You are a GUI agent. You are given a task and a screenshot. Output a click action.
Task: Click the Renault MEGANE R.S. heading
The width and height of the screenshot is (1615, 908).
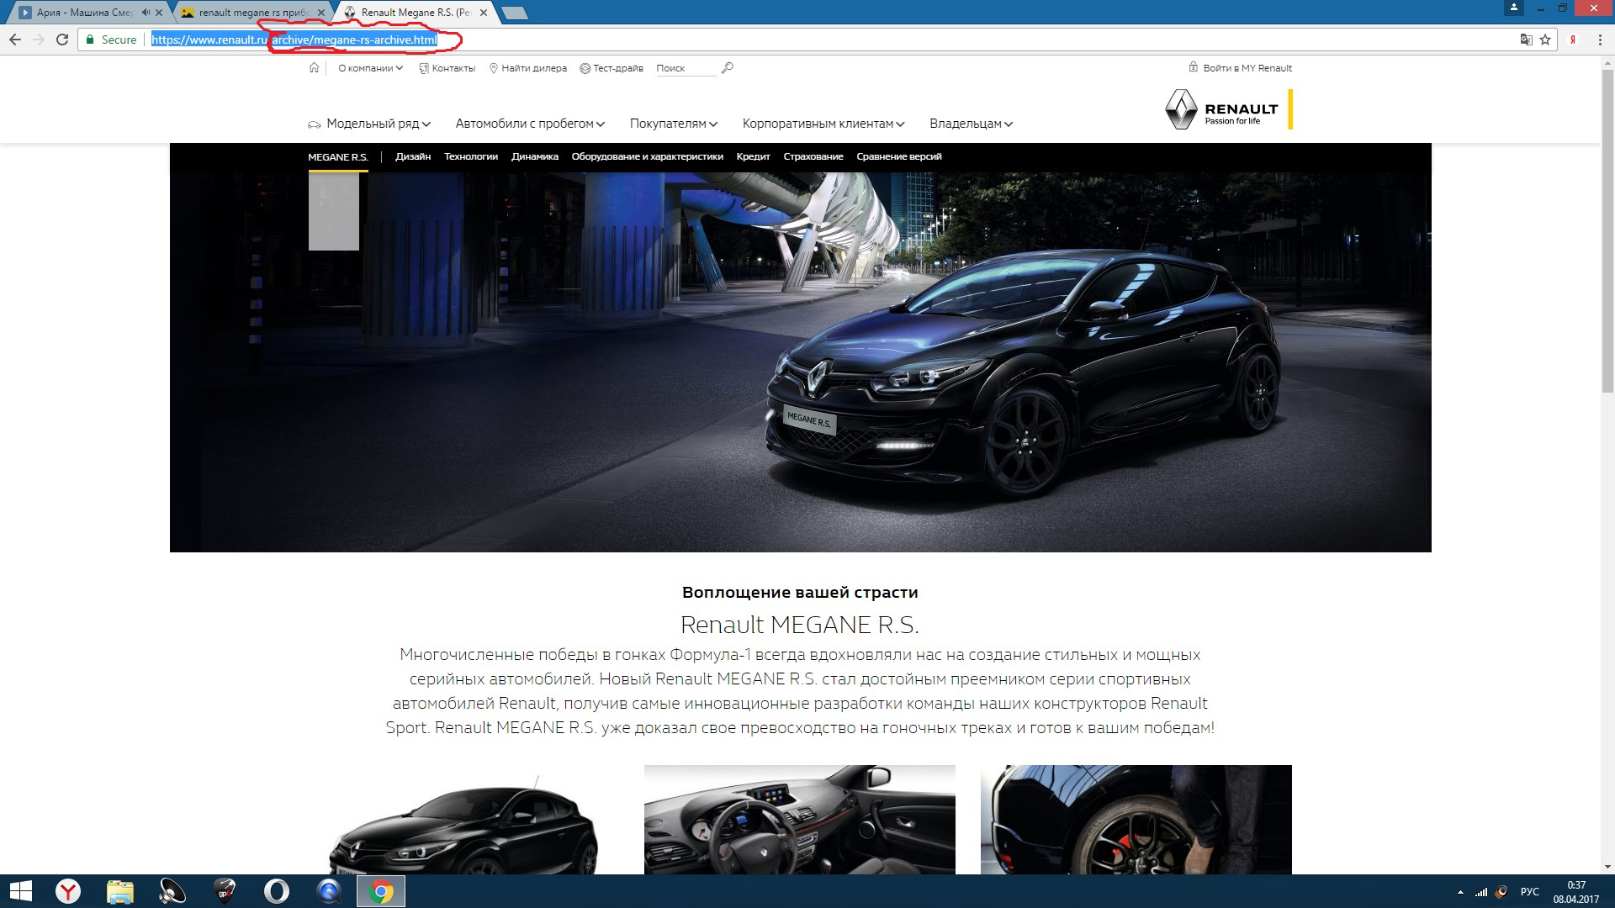click(800, 625)
